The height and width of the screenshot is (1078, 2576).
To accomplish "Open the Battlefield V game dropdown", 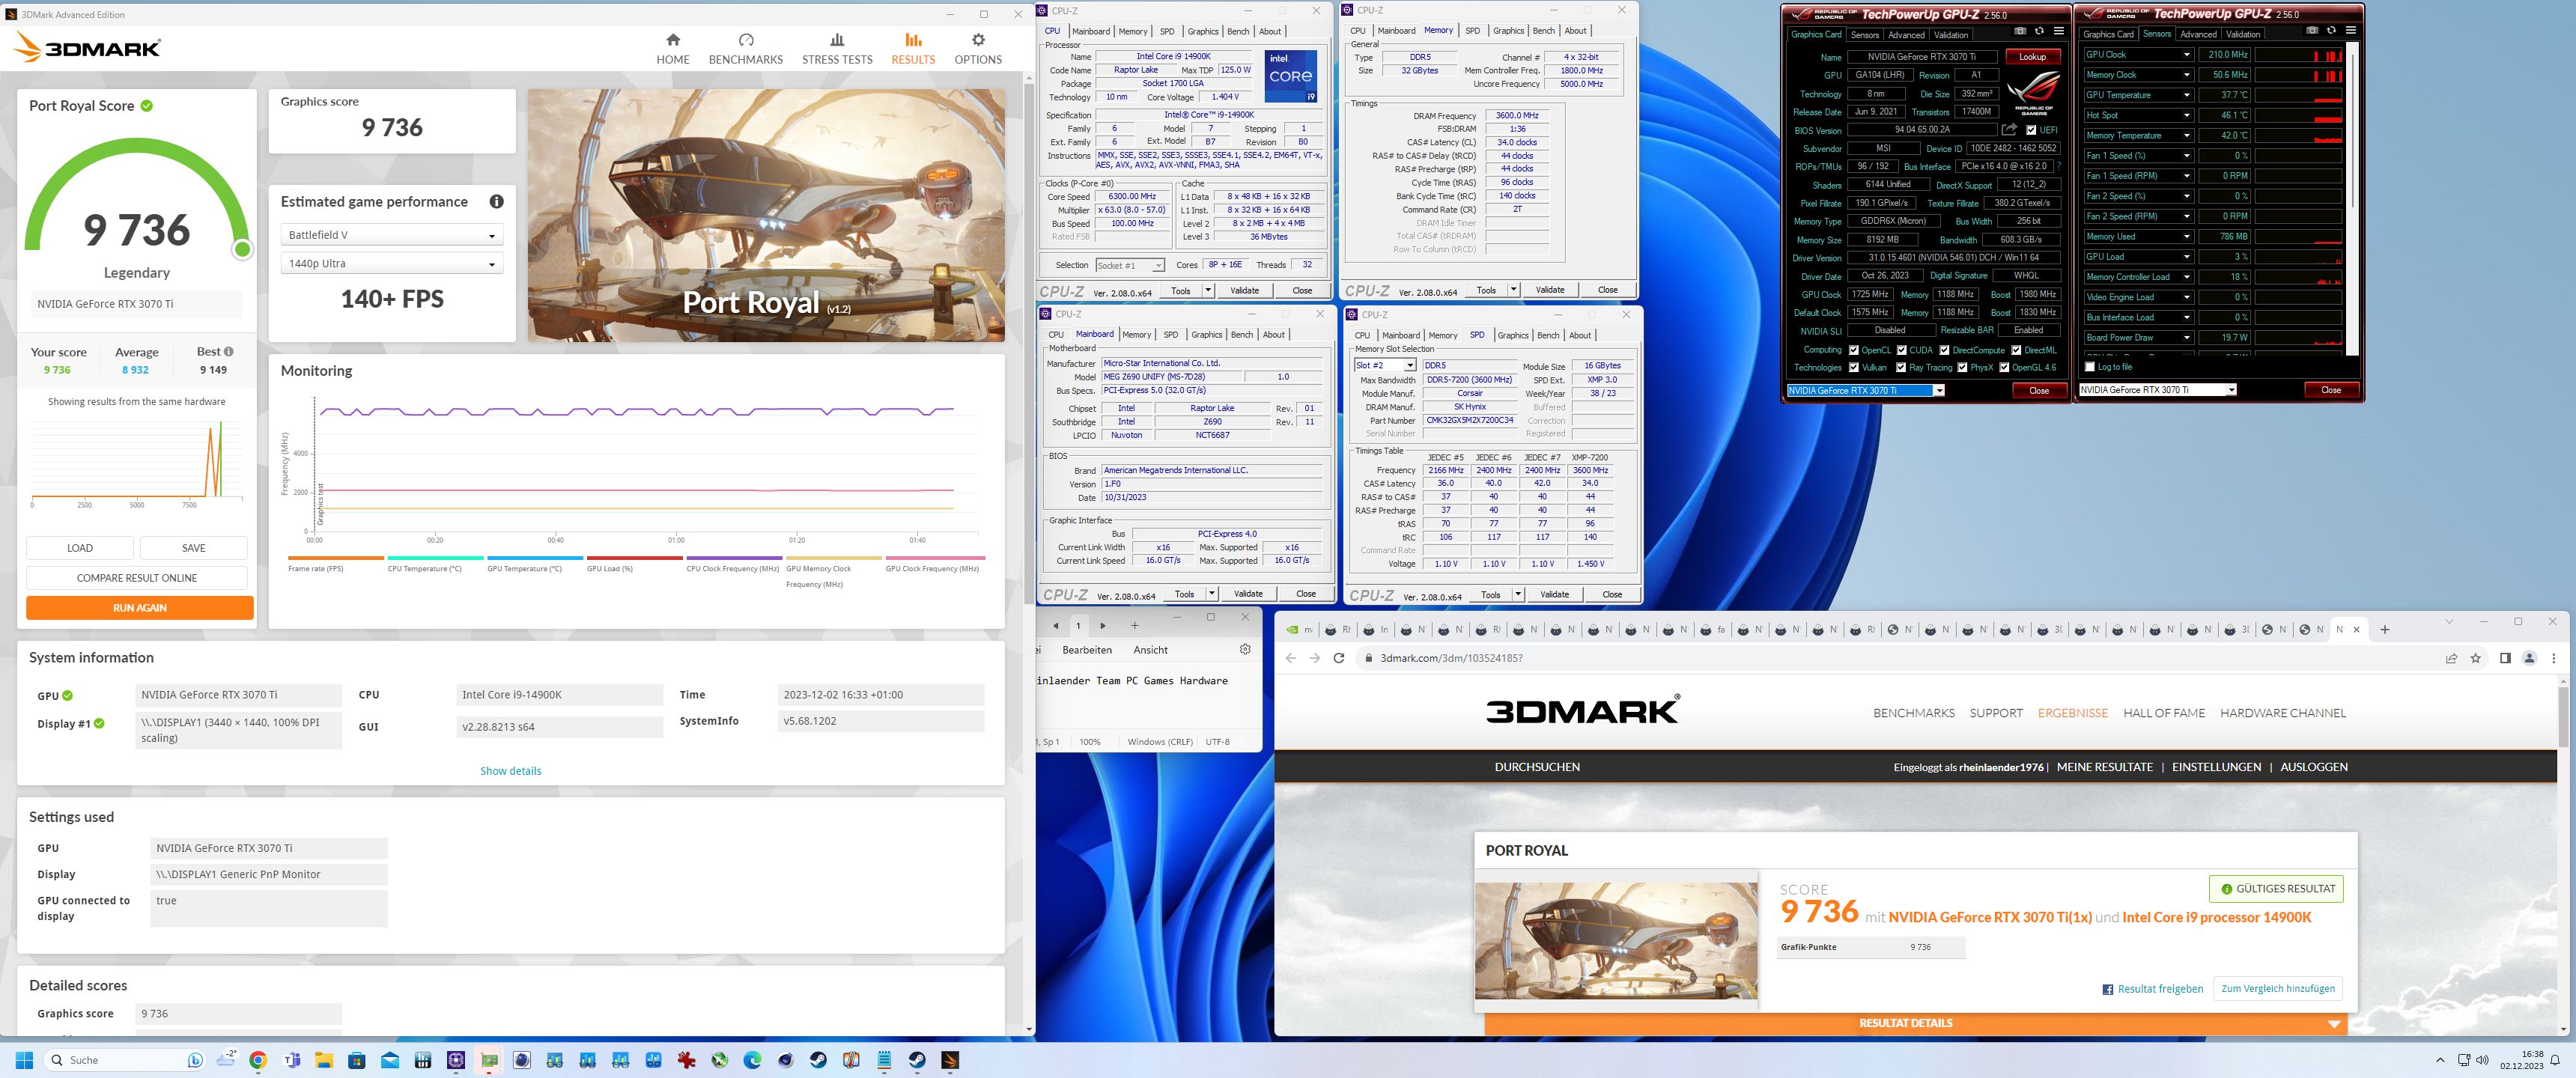I will point(392,235).
